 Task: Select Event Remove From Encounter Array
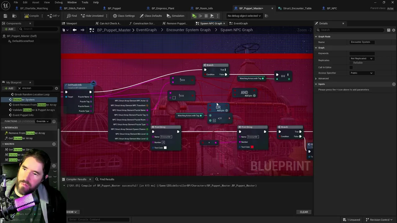(x=34, y=105)
